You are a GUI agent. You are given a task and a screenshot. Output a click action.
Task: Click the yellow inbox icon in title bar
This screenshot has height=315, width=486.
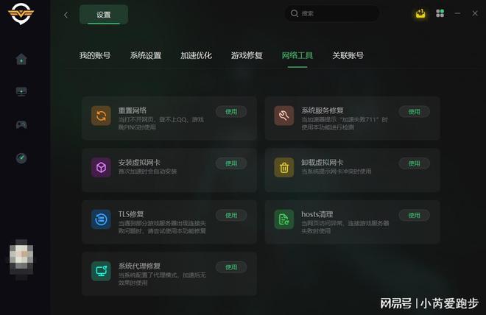pyautogui.click(x=420, y=13)
